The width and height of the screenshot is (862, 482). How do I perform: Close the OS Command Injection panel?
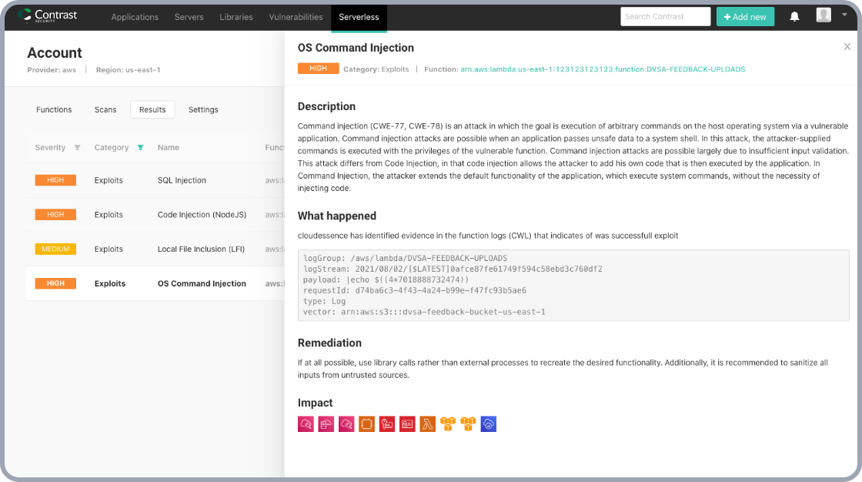847,47
